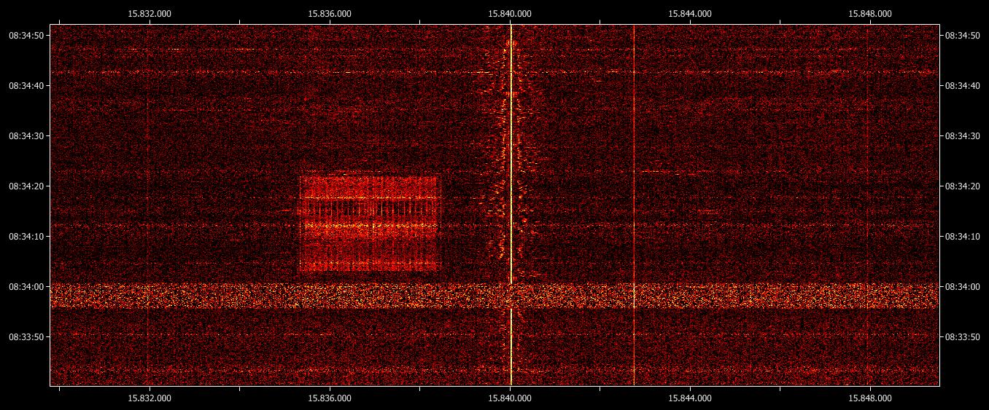Image resolution: width=989 pixels, height=410 pixels.
Task: Click the thin vertical carrier right of 15.840.000
Action: click(634, 205)
